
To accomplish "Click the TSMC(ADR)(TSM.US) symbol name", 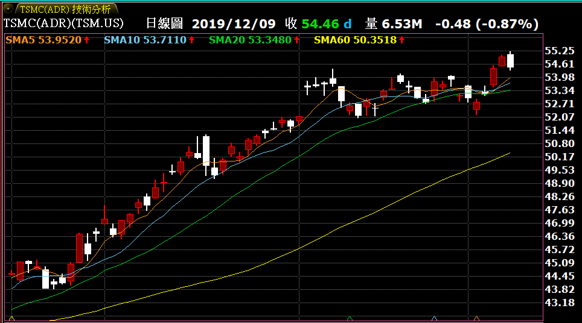I will tap(63, 24).
